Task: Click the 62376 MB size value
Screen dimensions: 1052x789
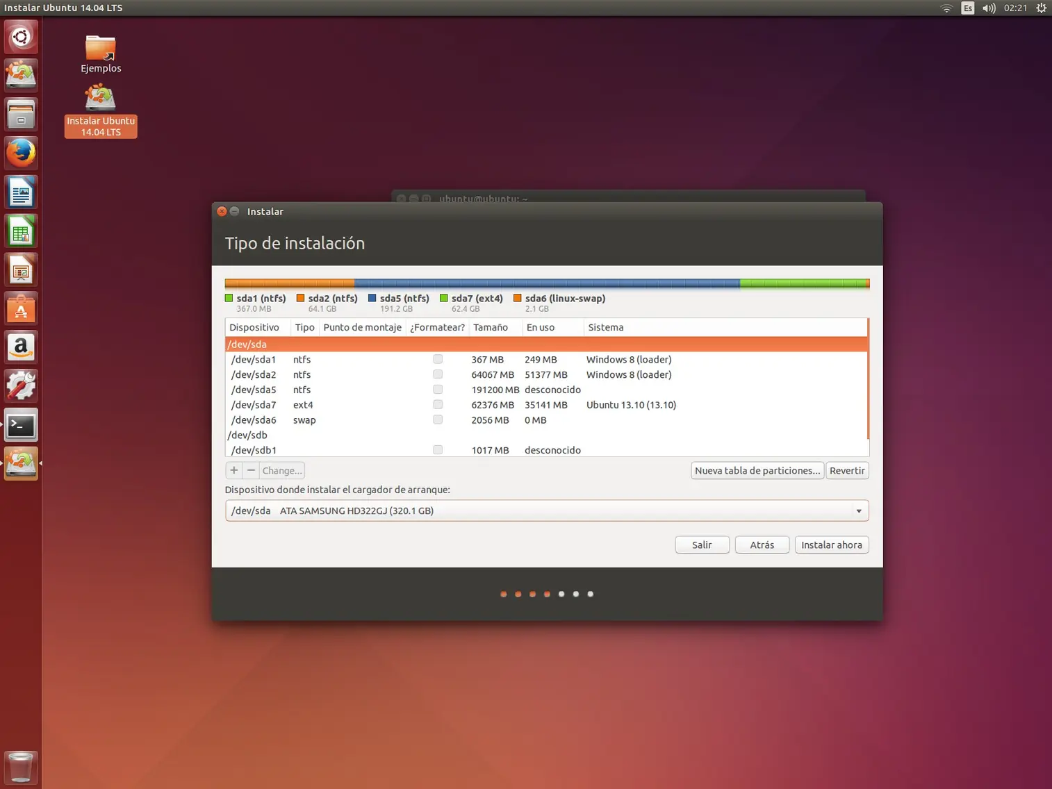Action: pyautogui.click(x=493, y=404)
